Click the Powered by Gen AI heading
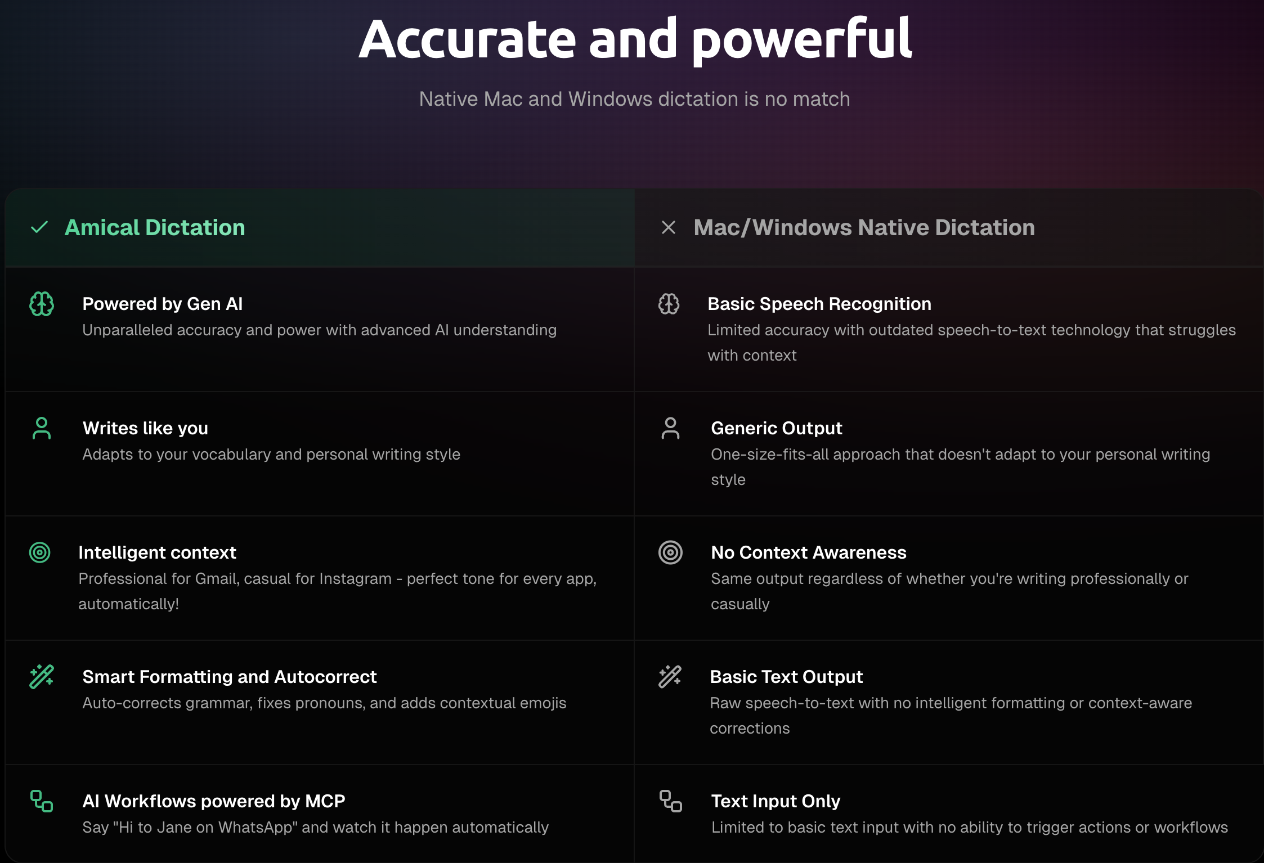This screenshot has width=1264, height=863. [x=163, y=304]
